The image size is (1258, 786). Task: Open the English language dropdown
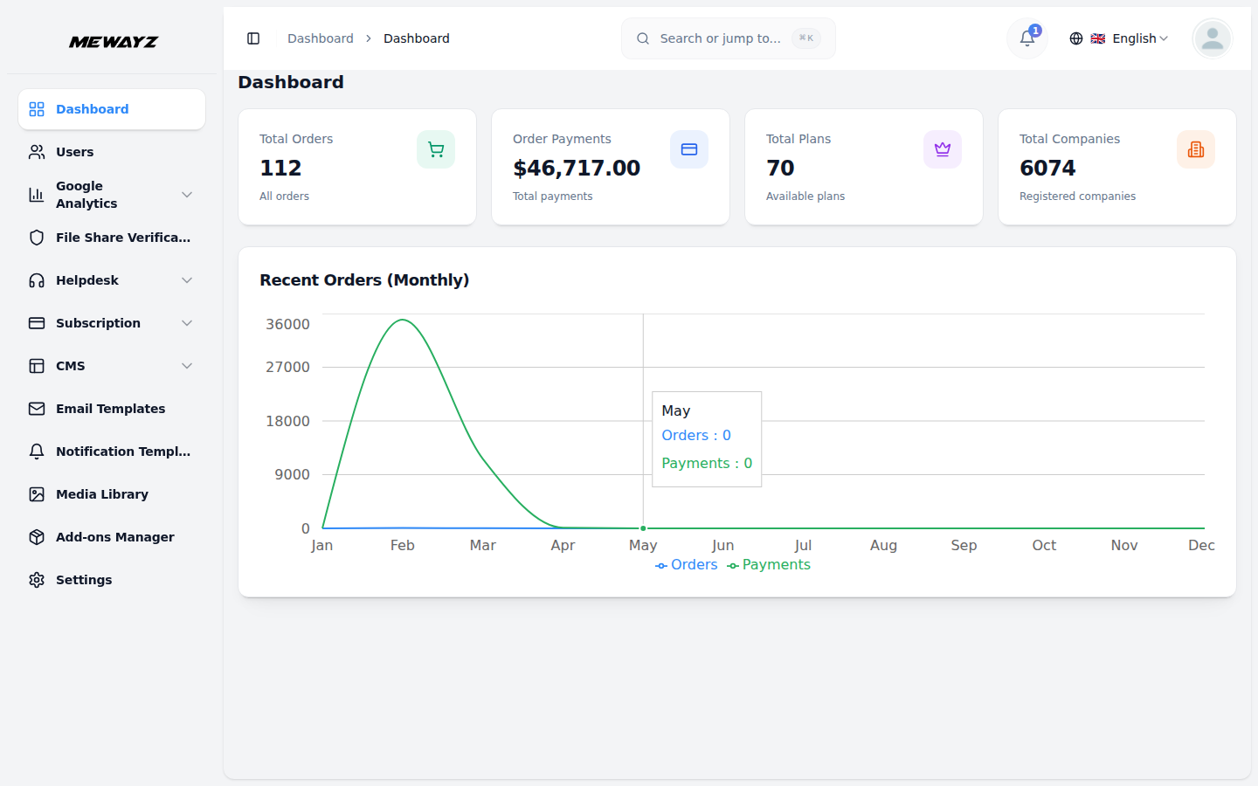pyautogui.click(x=1131, y=38)
